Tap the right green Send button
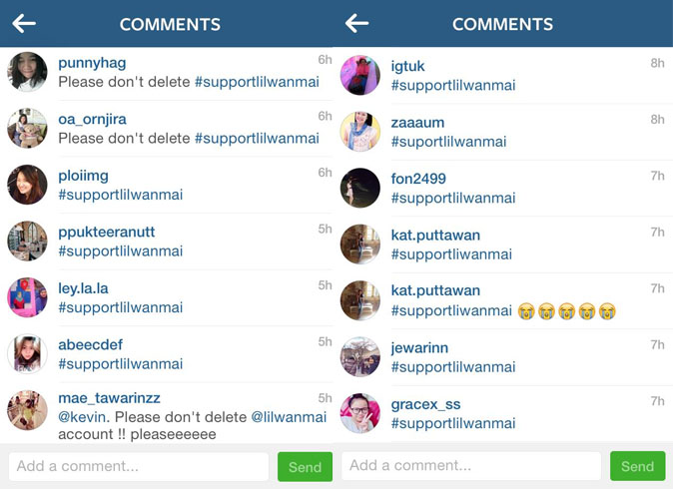Viewport: 673px width, 489px height. [637, 466]
